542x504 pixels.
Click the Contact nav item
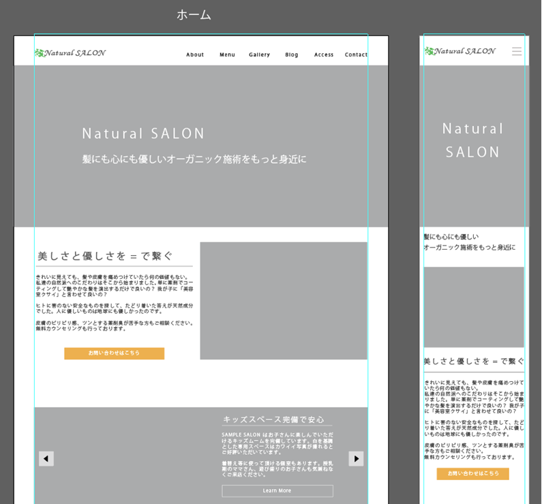(x=356, y=55)
